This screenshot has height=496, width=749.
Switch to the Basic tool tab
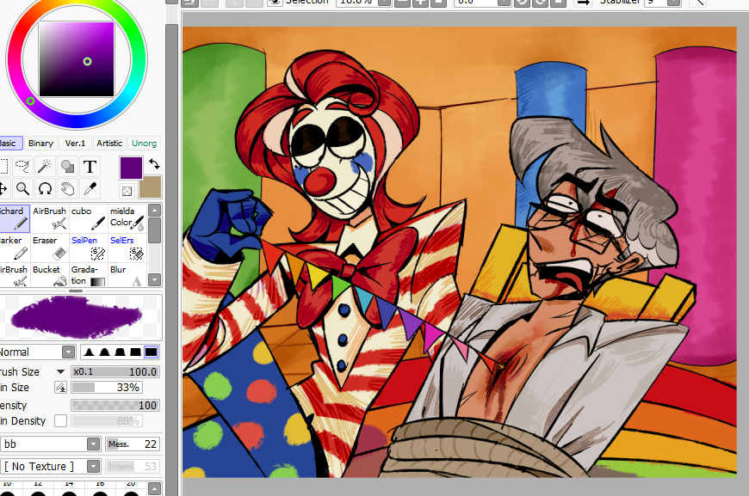pos(9,143)
